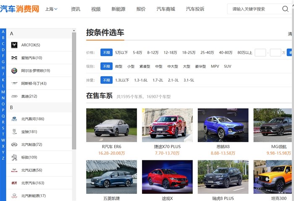Filter level to 中大型
The image size is (294, 201).
click(173, 67)
